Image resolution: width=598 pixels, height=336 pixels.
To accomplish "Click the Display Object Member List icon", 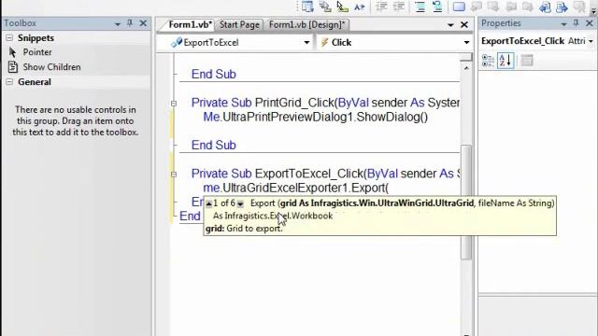I will (x=307, y=7).
